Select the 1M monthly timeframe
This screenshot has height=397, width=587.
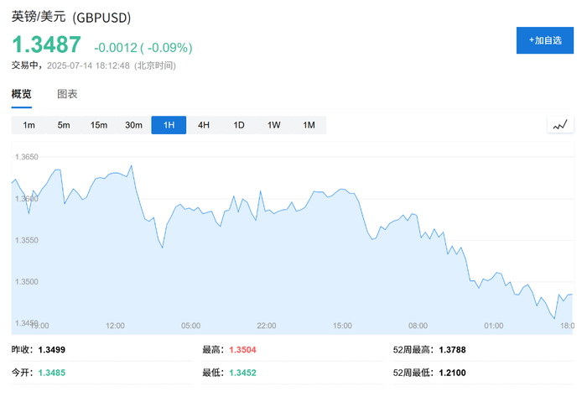[309, 125]
